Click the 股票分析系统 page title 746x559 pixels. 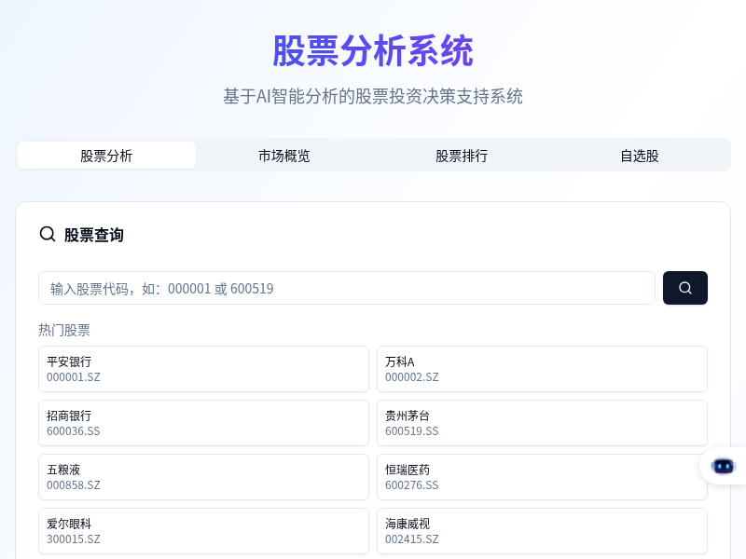(x=373, y=50)
